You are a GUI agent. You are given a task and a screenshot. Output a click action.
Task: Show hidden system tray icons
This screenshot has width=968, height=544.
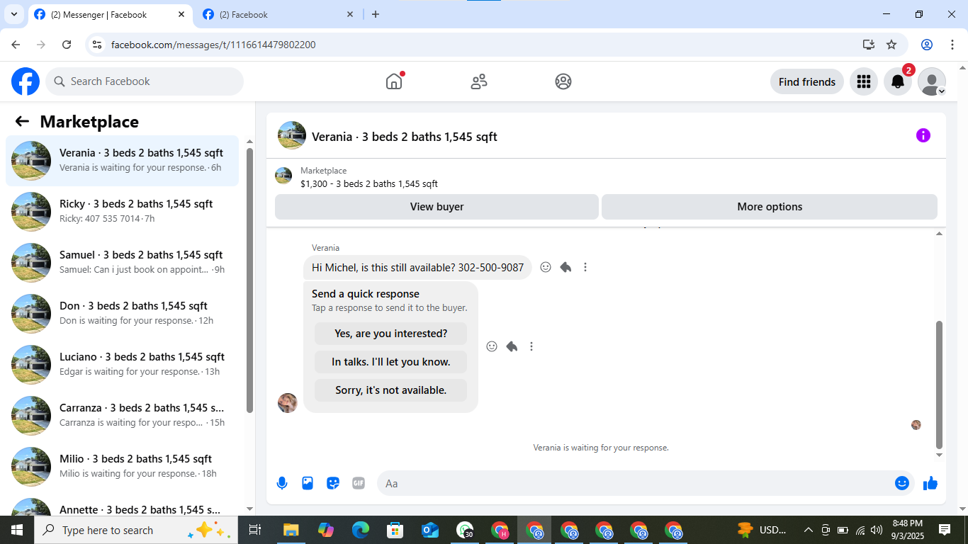tap(808, 530)
